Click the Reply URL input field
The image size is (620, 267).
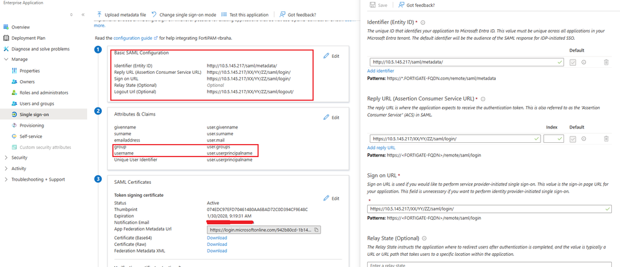coord(455,138)
